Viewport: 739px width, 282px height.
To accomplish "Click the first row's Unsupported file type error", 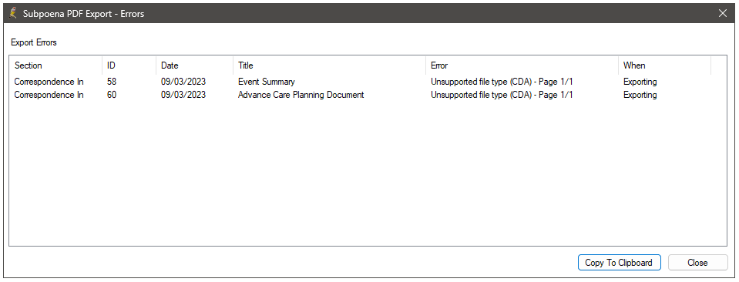I will [502, 82].
